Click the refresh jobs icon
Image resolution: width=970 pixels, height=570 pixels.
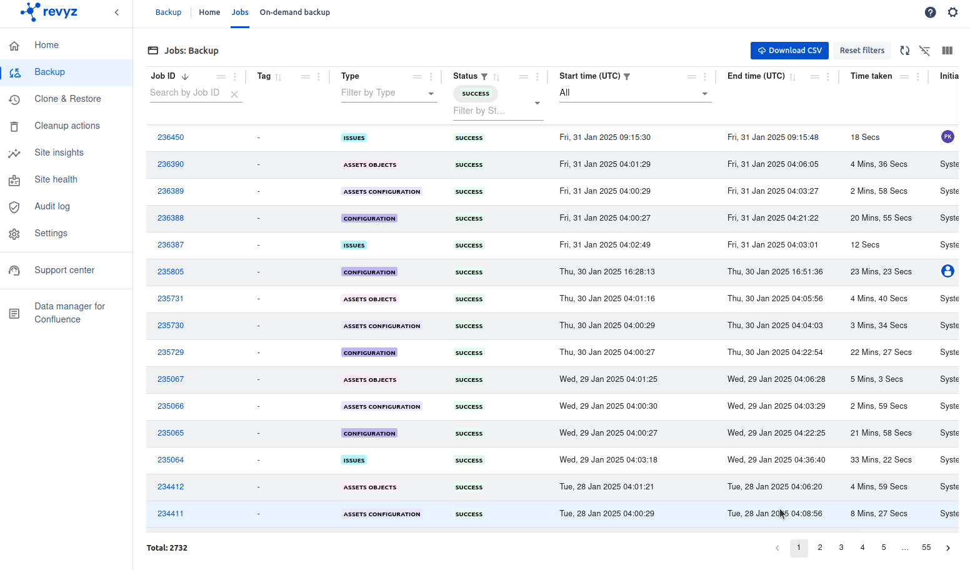pos(904,51)
